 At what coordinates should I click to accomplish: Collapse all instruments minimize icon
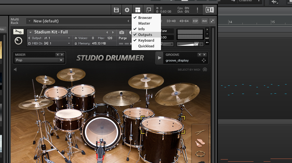[212, 21]
